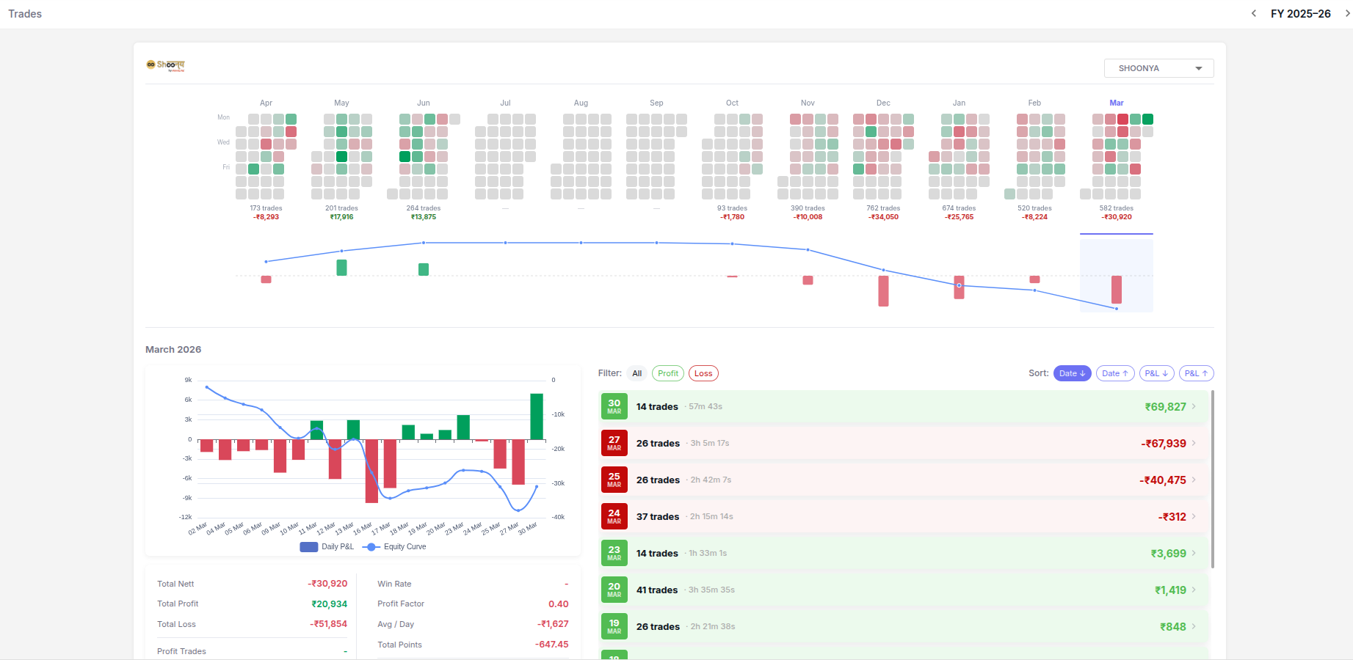The width and height of the screenshot is (1353, 660).
Task: Toggle Daily P&L legend item
Action: pos(327,546)
